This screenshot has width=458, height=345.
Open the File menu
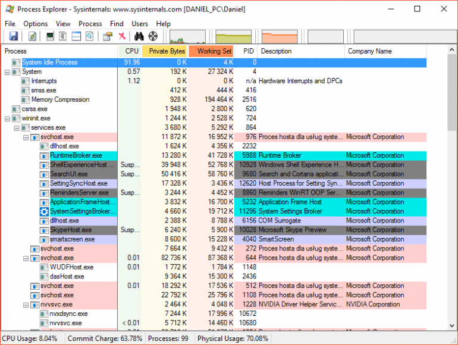coord(10,24)
